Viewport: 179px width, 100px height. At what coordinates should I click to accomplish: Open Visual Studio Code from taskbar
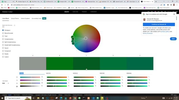click(x=93, y=98)
